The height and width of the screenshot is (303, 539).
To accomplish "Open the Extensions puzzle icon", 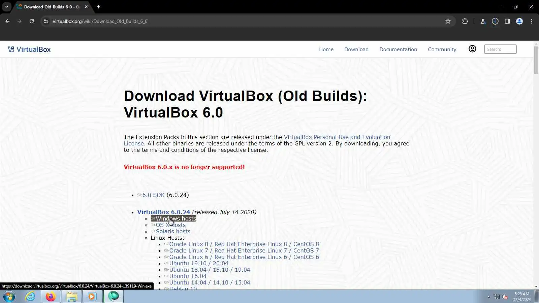I will click(x=465, y=21).
